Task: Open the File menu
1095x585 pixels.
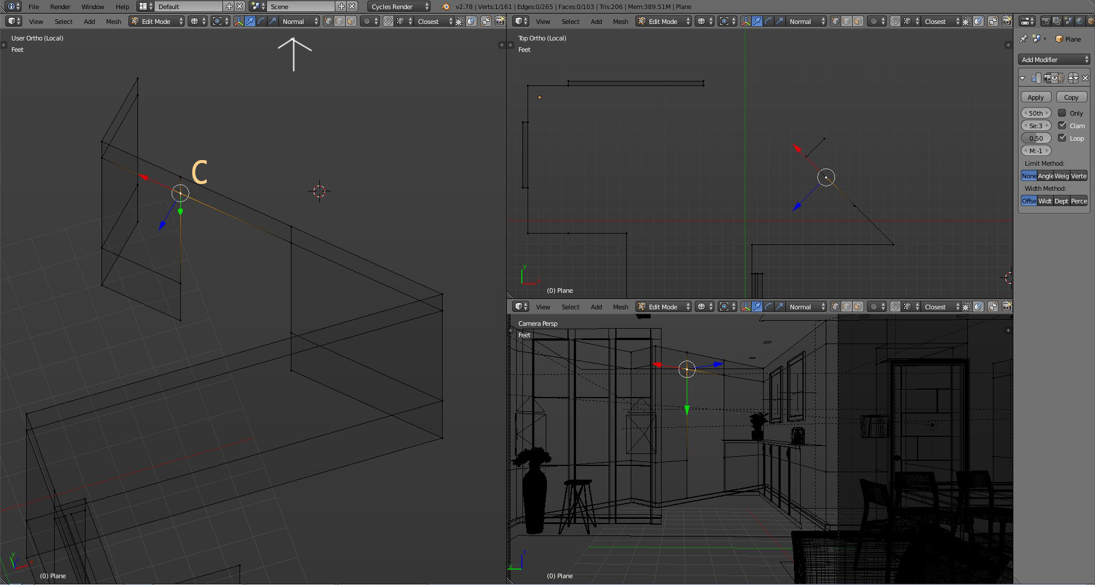Action: click(34, 6)
